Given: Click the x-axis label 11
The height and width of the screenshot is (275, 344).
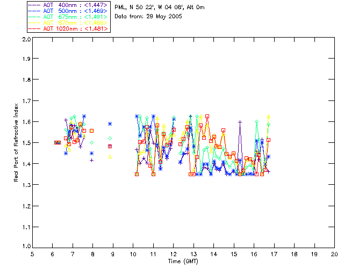Looking at the screenshot, I should (x=153, y=254).
